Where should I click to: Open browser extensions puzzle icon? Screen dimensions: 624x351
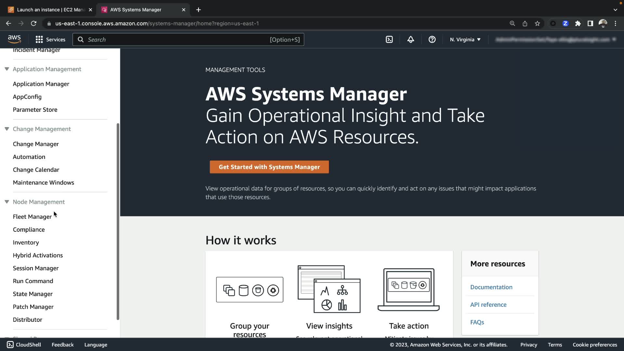pos(578,23)
